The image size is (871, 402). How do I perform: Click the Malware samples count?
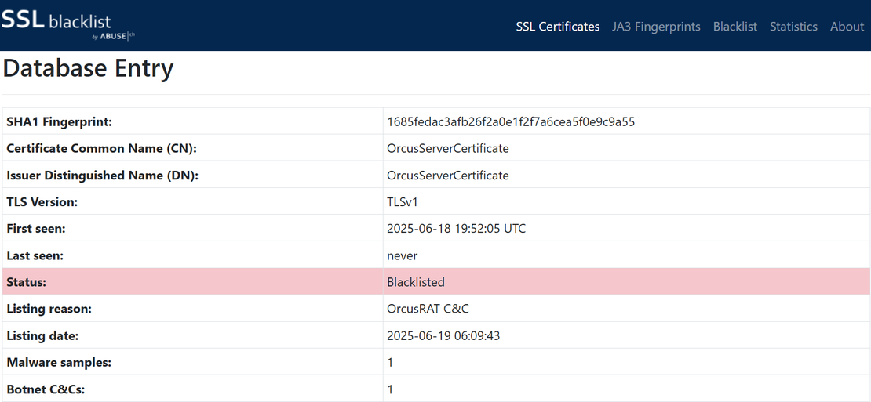coord(390,362)
